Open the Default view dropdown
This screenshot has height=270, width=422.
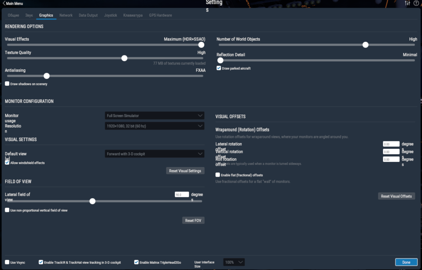pyautogui.click(x=154, y=154)
